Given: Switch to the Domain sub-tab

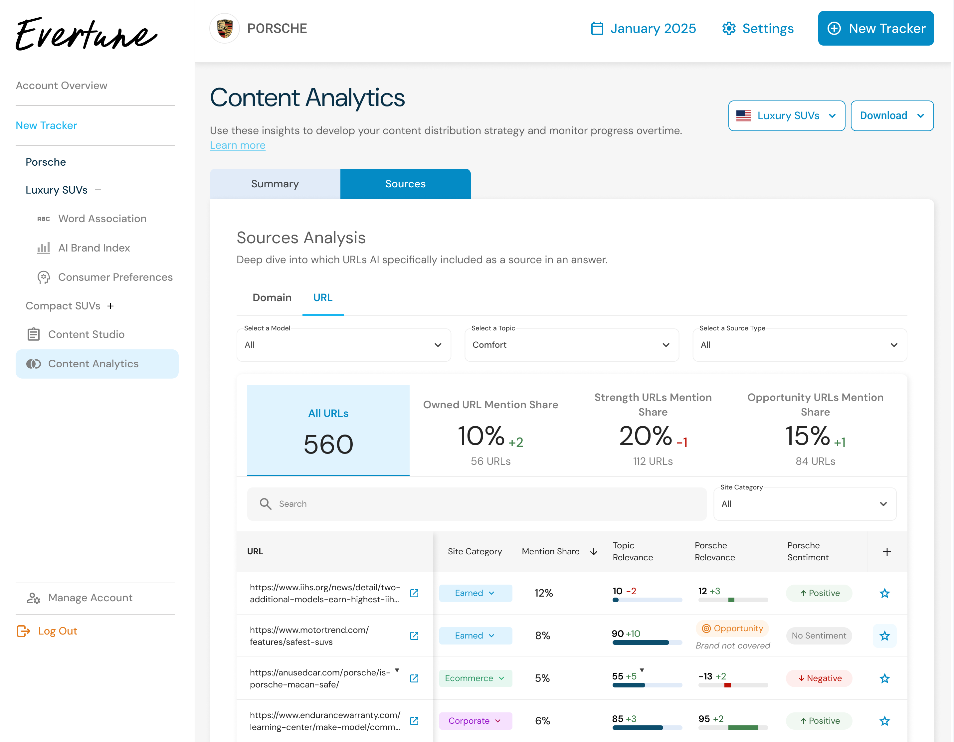Looking at the screenshot, I should pyautogui.click(x=272, y=298).
